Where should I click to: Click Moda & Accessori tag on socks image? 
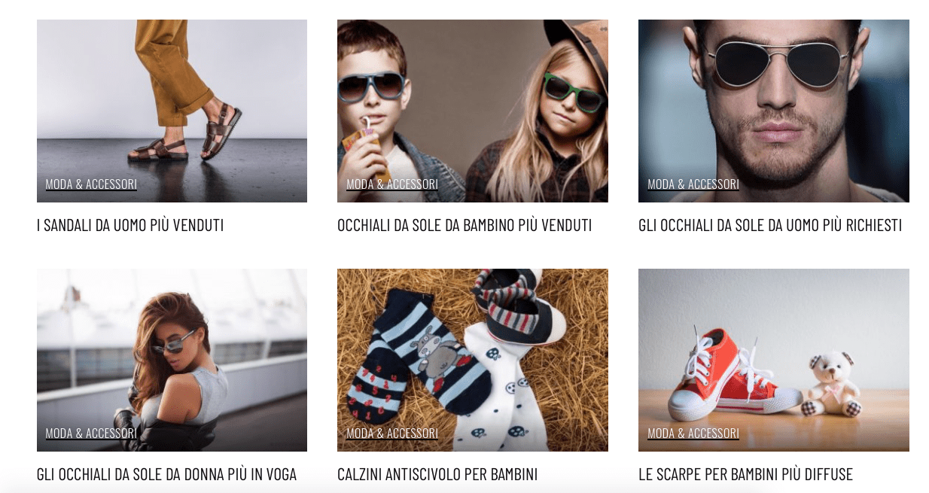click(392, 434)
